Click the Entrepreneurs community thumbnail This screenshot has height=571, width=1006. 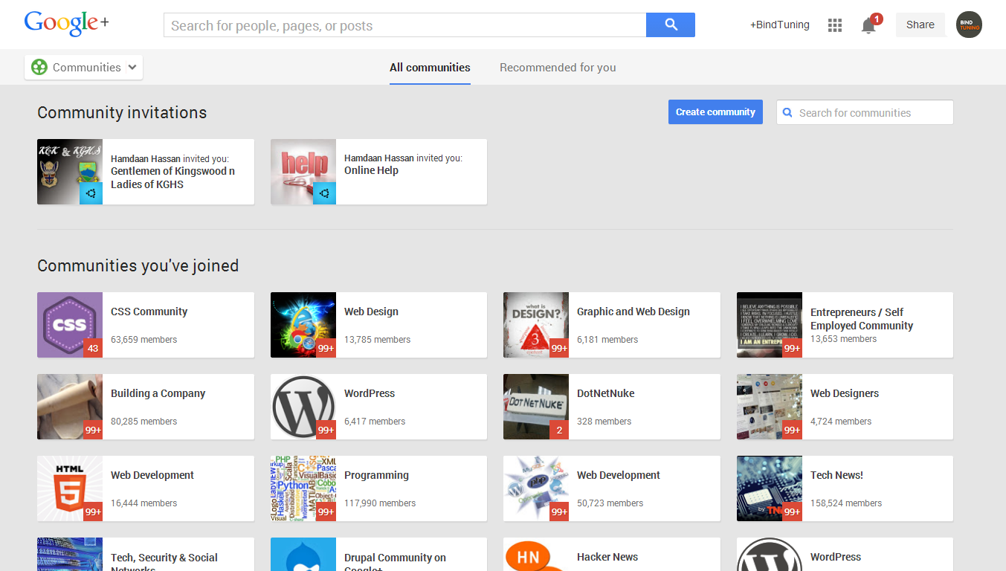click(770, 325)
